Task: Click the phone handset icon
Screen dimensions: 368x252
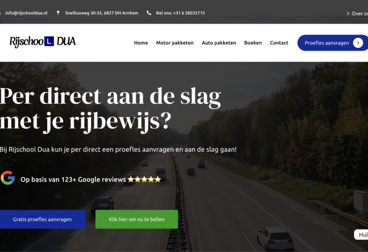Action: 149,13
